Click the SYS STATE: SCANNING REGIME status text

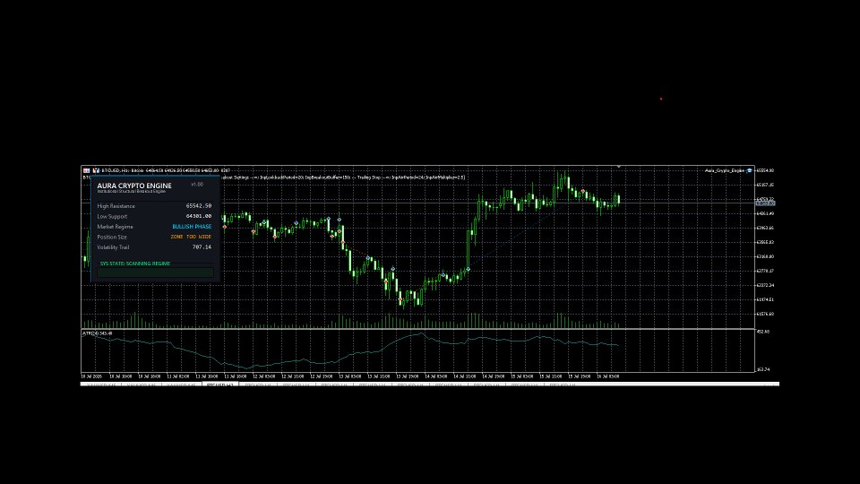tap(135, 264)
